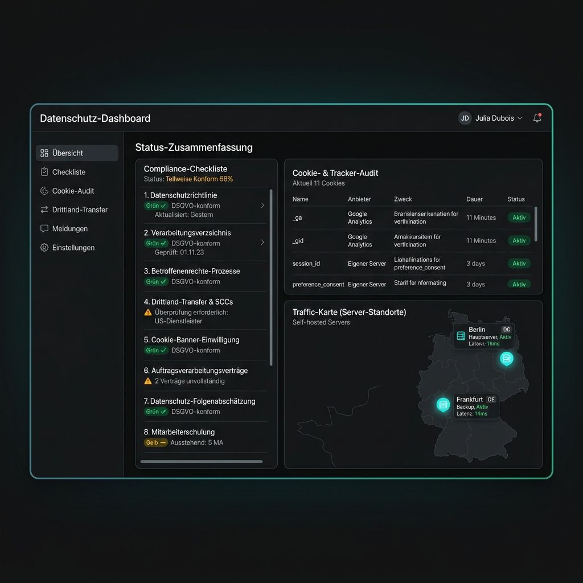Open Meldungen in the sidebar
This screenshot has height=583, width=583.
click(77, 228)
